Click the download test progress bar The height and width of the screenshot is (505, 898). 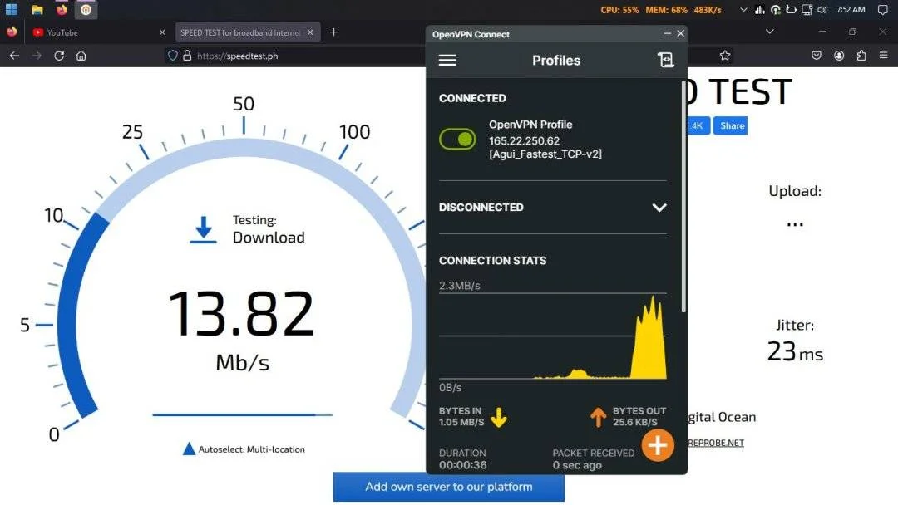point(242,414)
